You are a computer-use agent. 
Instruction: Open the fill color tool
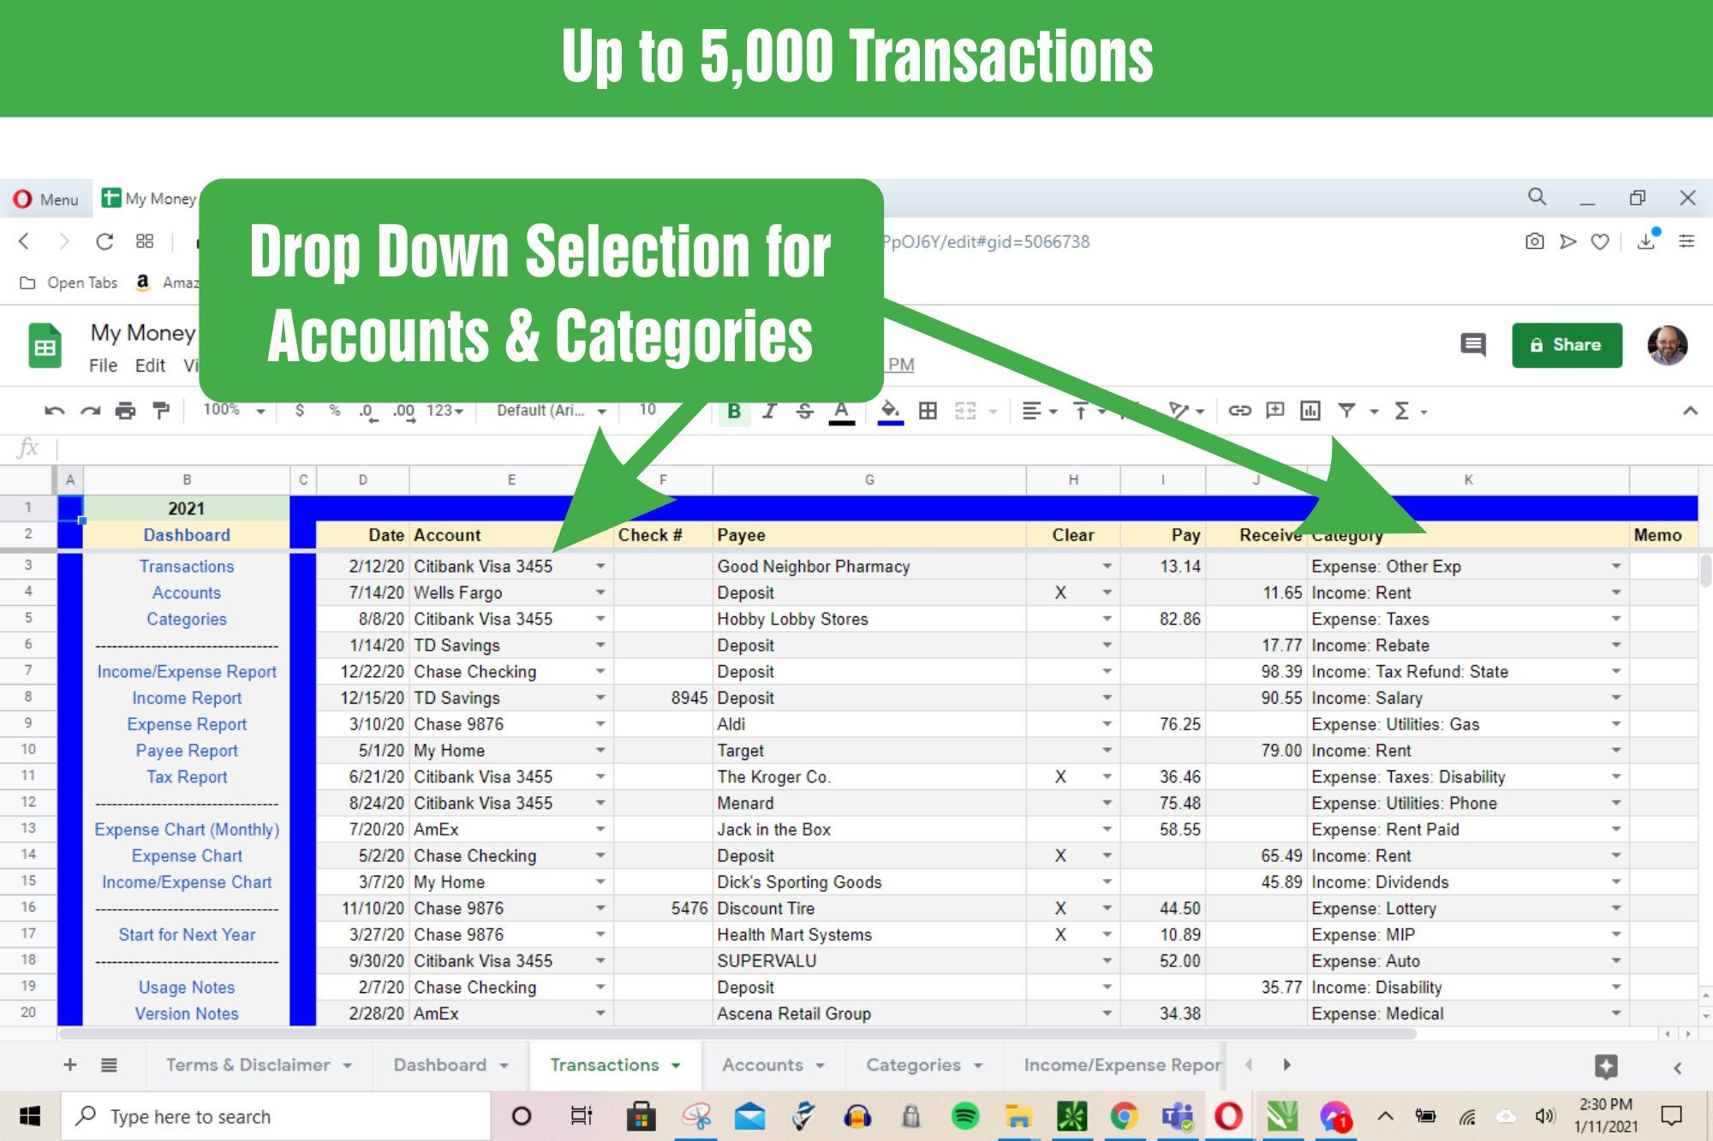[x=891, y=410]
